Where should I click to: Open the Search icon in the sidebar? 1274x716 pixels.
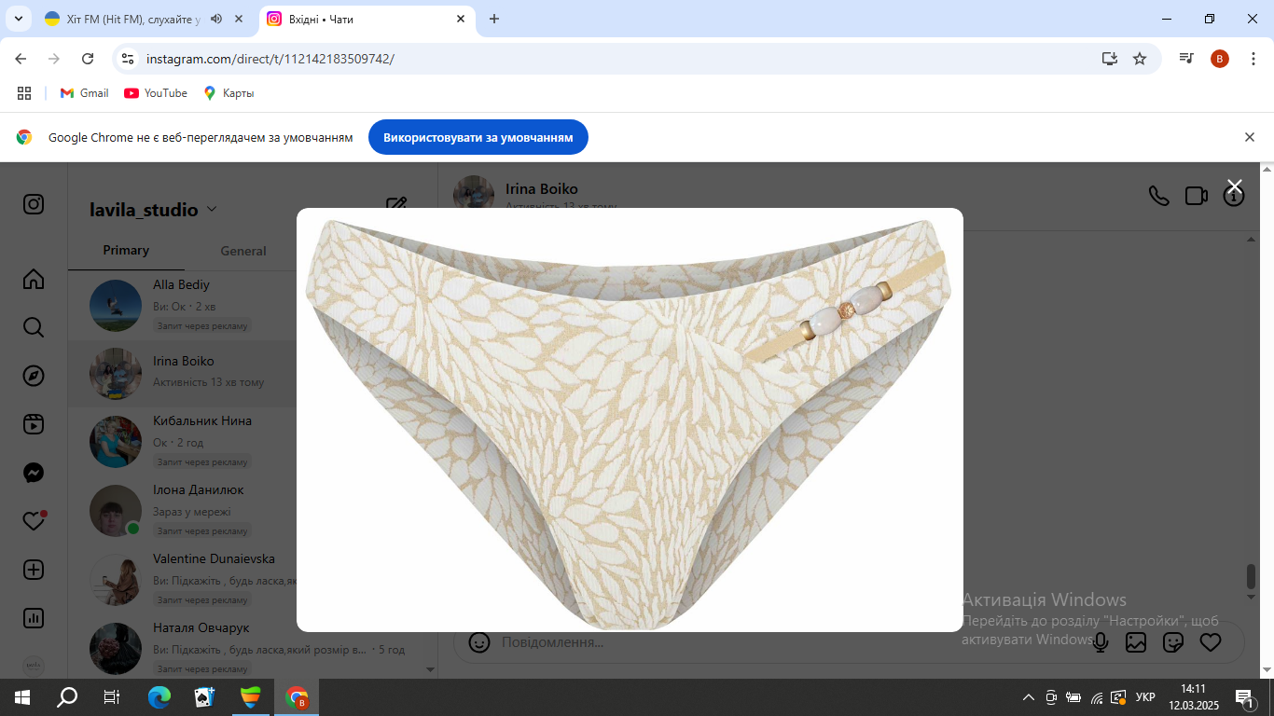[x=34, y=327]
